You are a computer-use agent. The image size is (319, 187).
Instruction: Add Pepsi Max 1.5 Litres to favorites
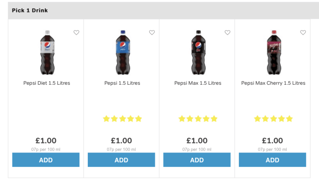point(227,33)
